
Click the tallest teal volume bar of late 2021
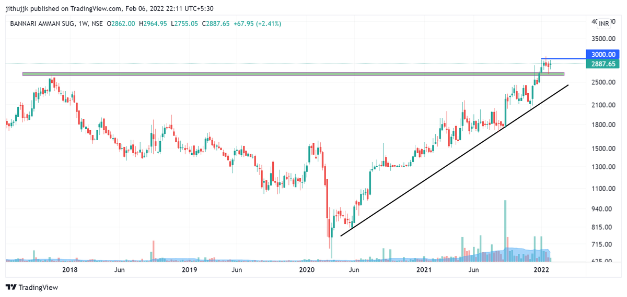(x=505, y=230)
